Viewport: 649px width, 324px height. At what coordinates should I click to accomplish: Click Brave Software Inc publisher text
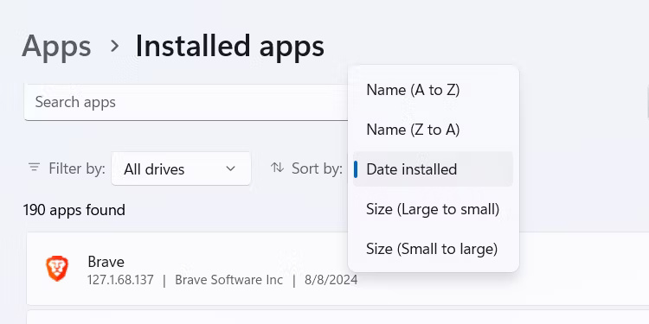[229, 280]
